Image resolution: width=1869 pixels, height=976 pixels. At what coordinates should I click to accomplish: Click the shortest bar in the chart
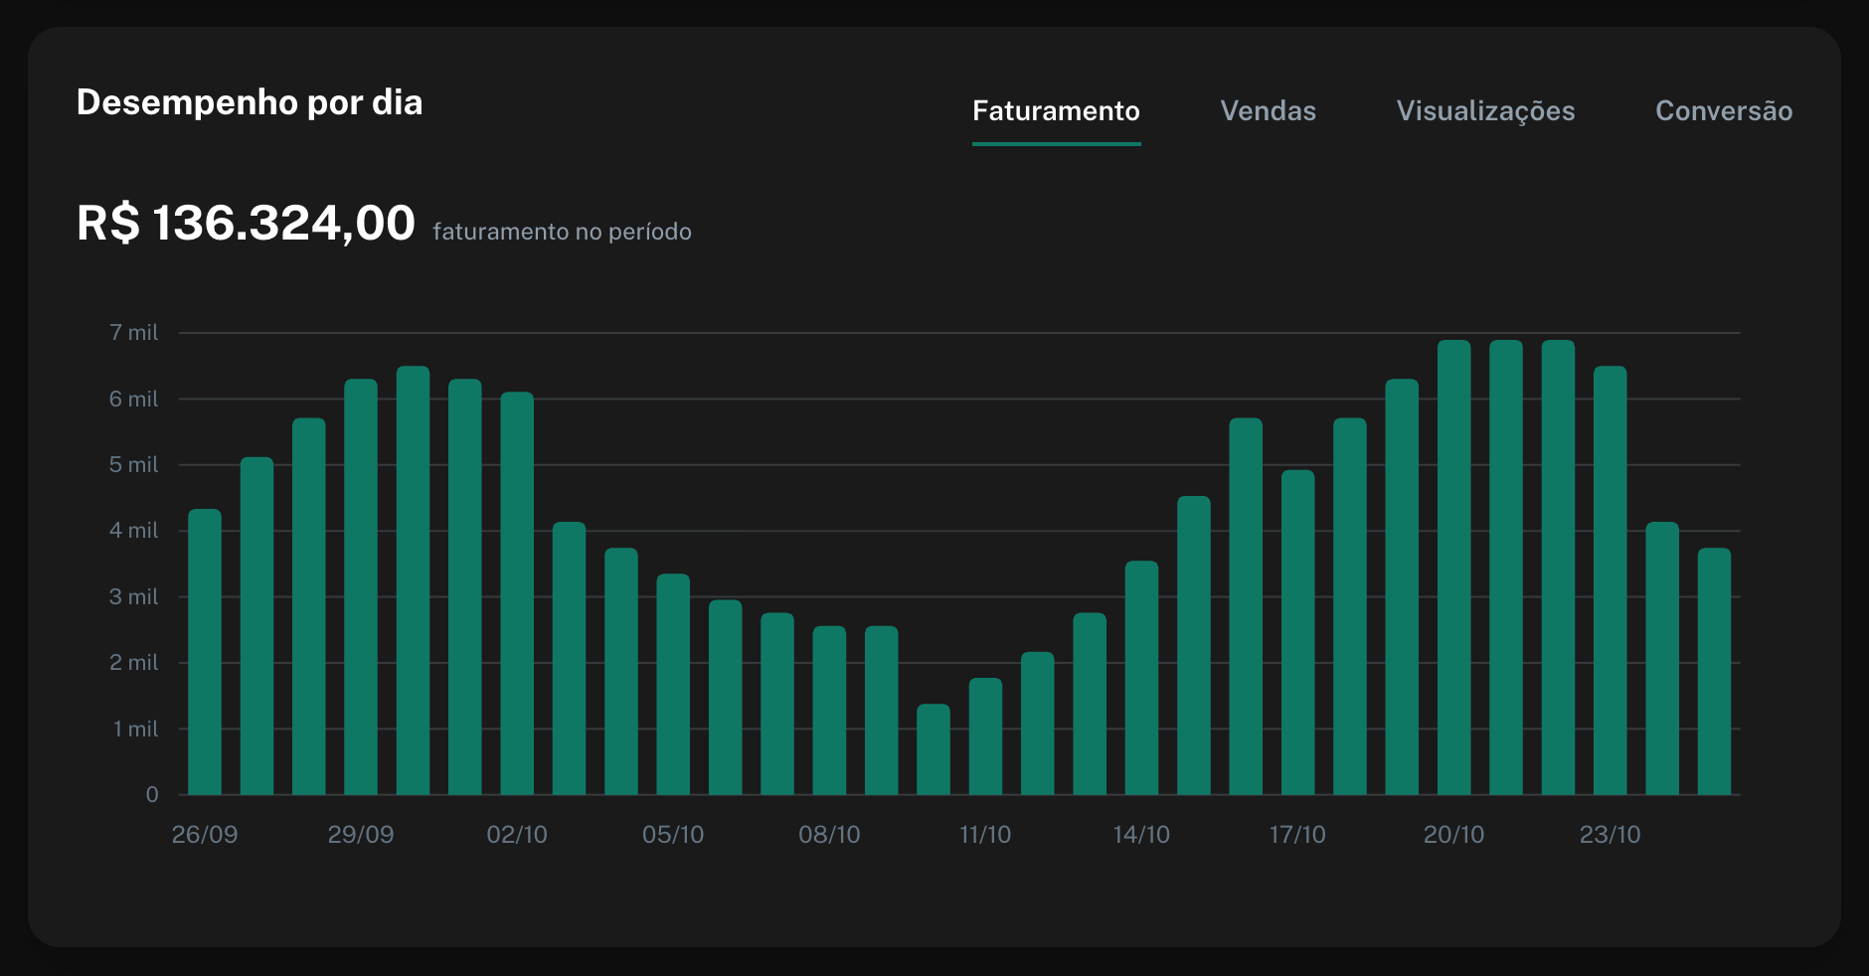[x=934, y=749]
